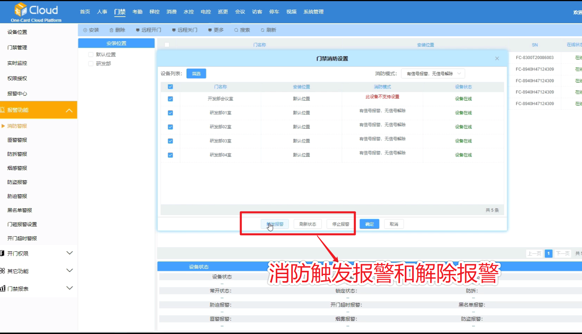Expand the 门禁报表 sidebar section
582x334 pixels.
pyautogui.click(x=69, y=288)
